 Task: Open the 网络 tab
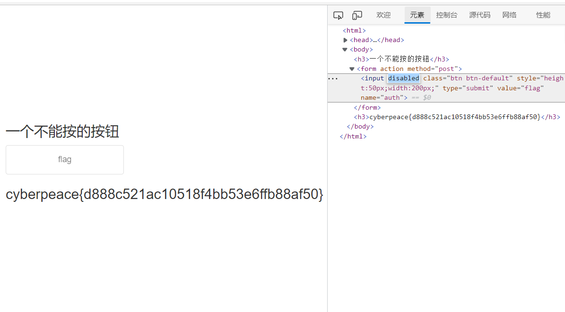click(x=509, y=15)
